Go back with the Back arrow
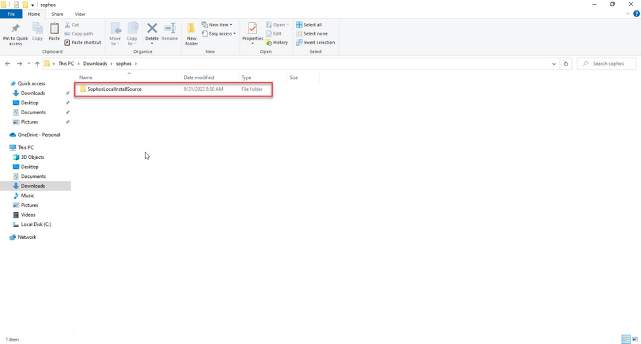Screen dimensions: 641x344 point(8,64)
